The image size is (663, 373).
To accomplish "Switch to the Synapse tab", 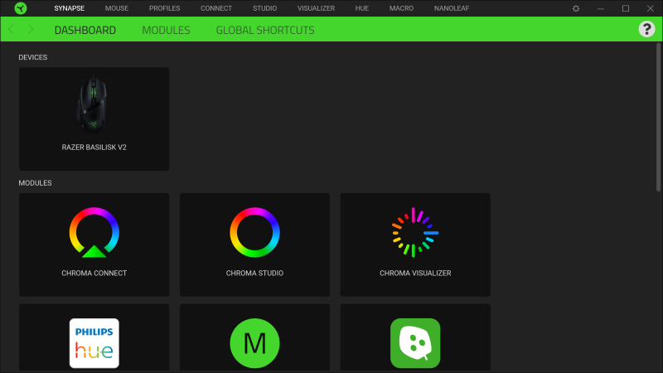I will click(70, 8).
